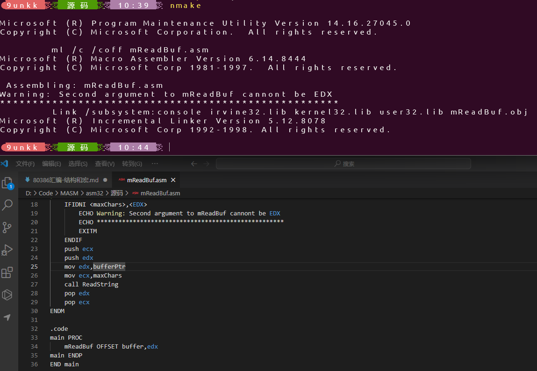Click Code in the breadcrumb path
Image resolution: width=537 pixels, height=371 pixels.
coord(45,193)
